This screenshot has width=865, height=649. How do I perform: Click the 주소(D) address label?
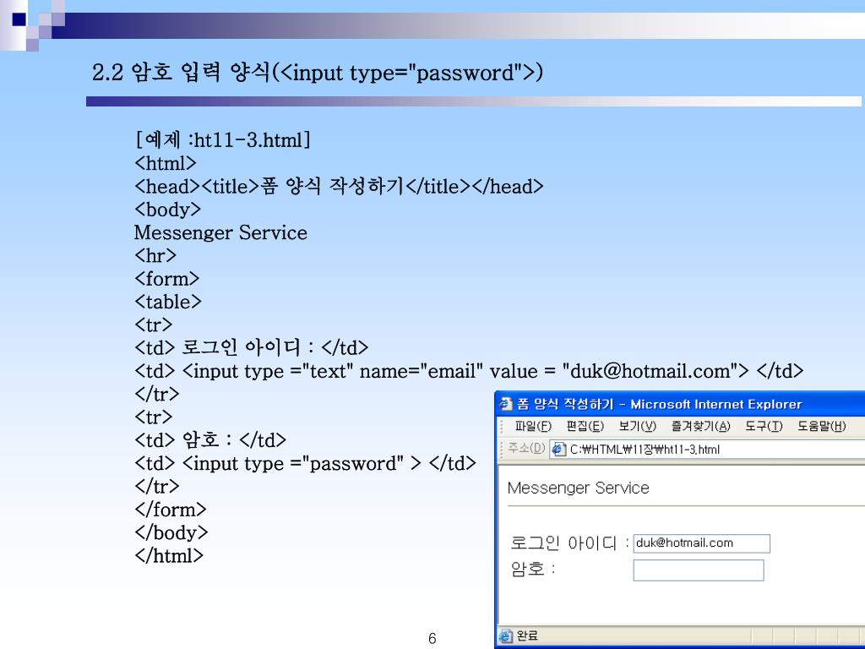[x=526, y=448]
